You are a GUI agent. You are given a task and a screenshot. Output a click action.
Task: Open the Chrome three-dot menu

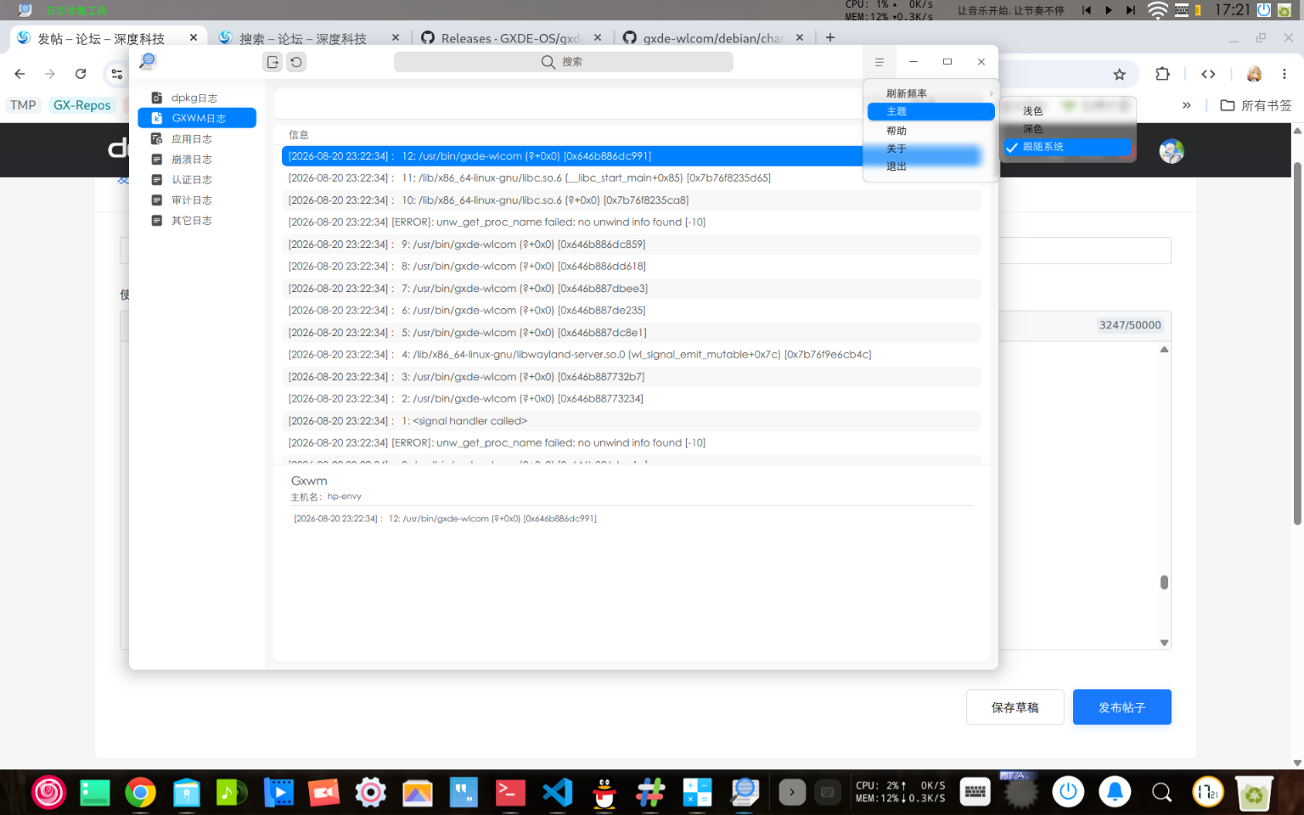coord(1284,74)
